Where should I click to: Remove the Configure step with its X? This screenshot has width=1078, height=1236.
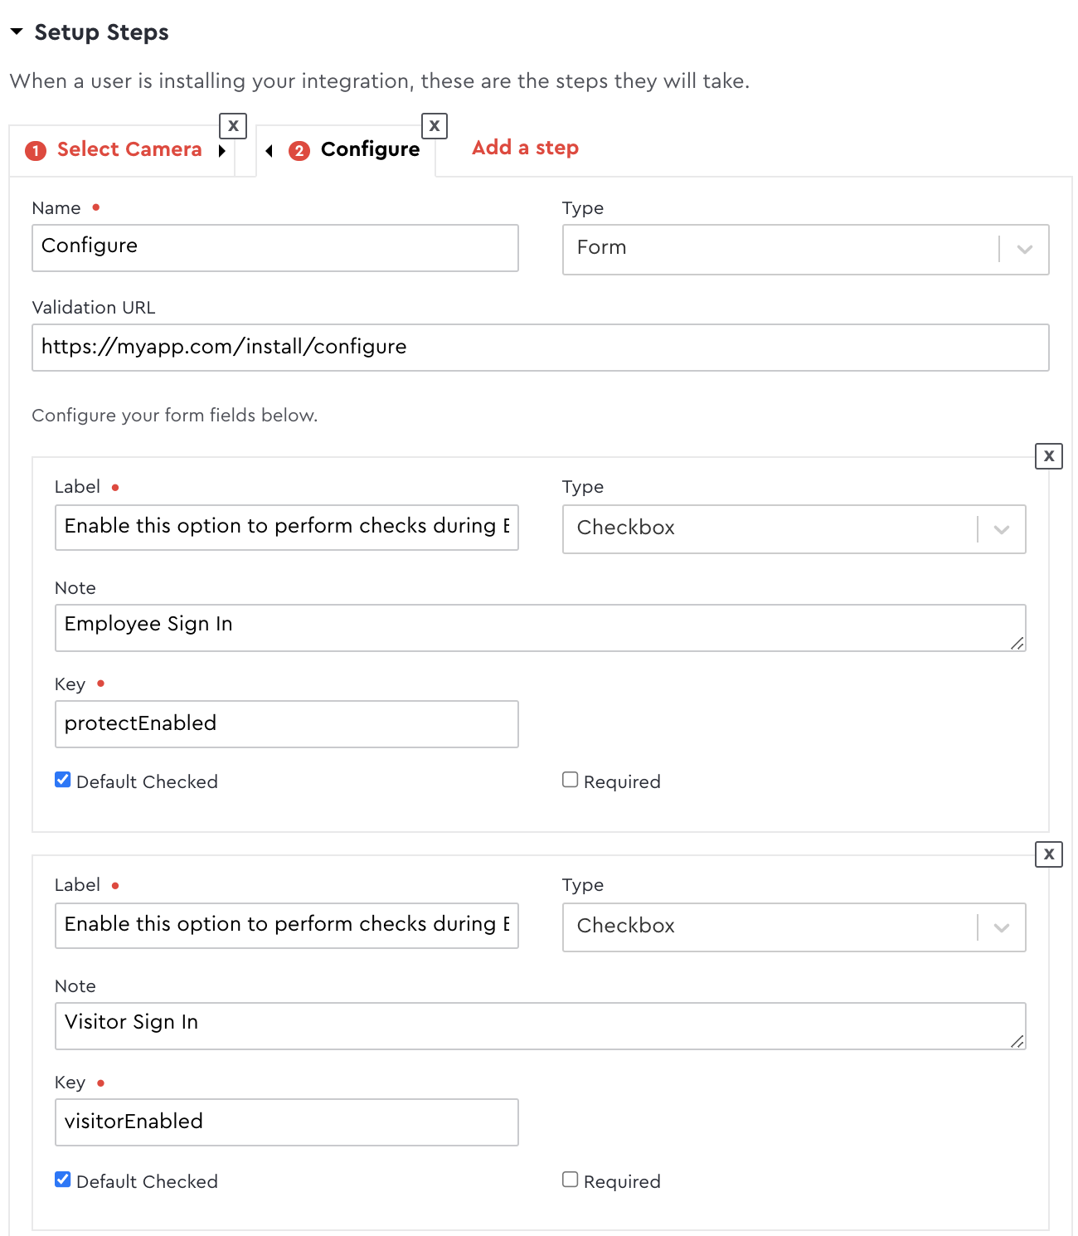coord(435,126)
